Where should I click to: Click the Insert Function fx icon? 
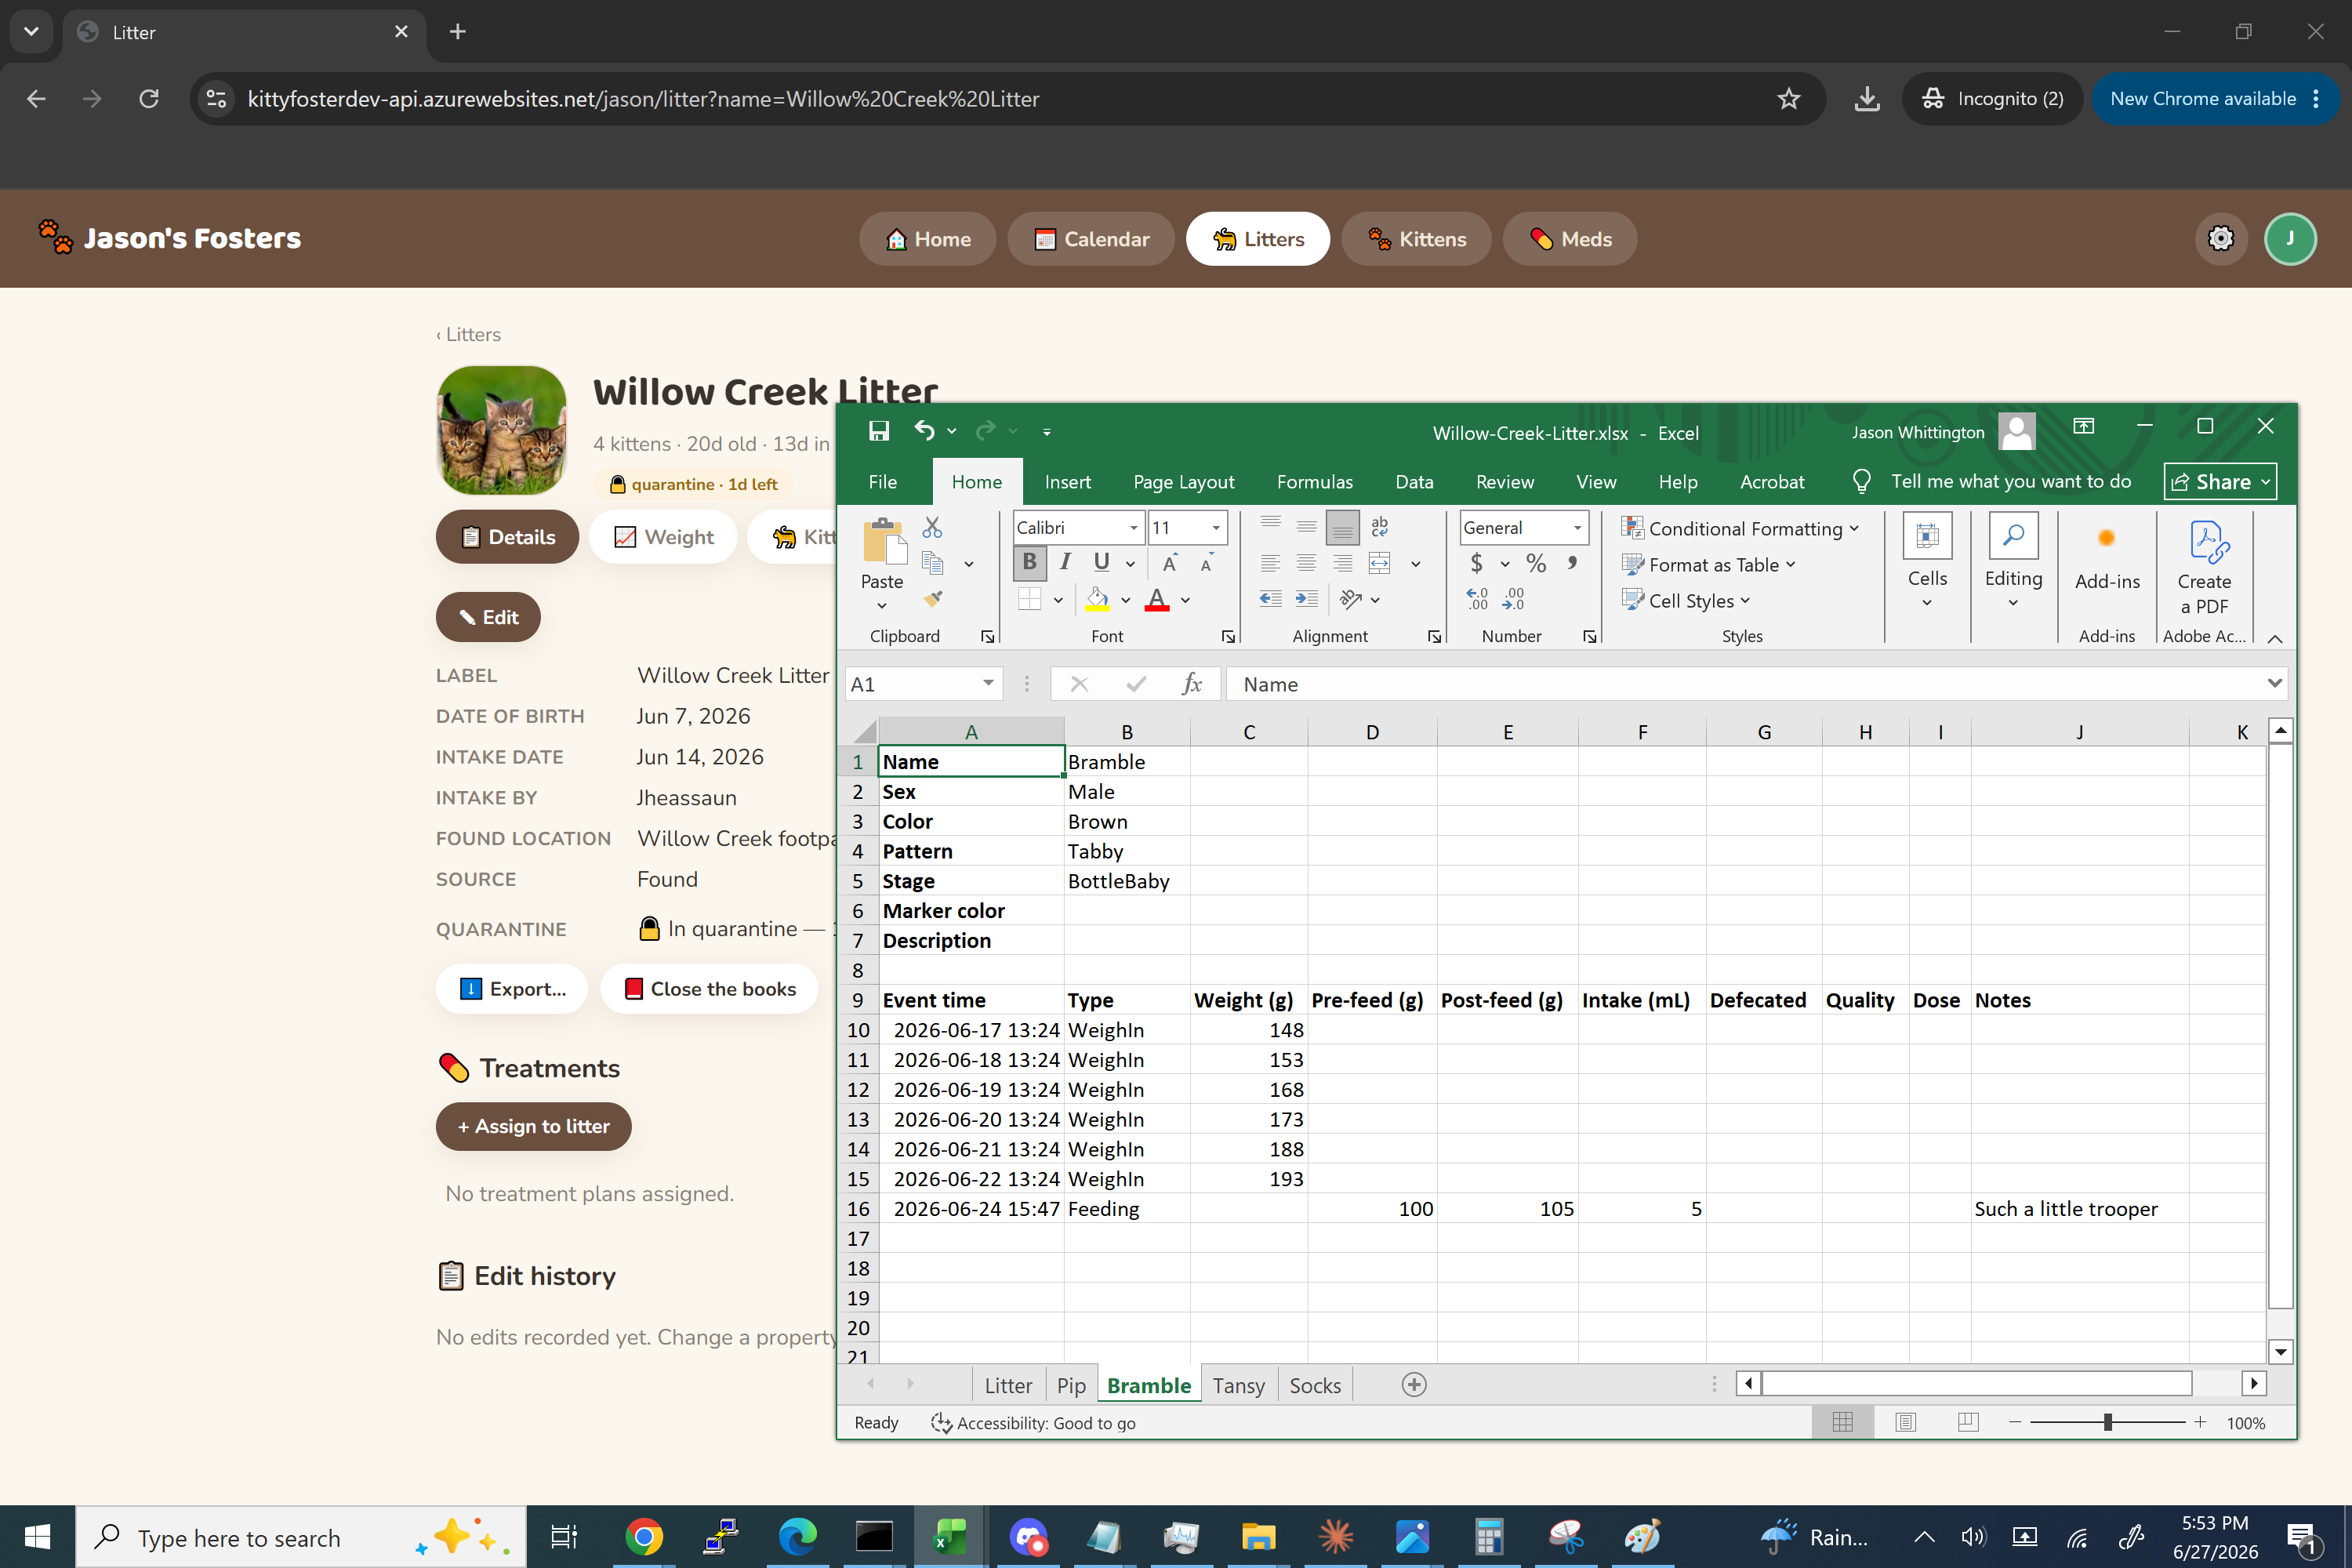coord(1191,684)
